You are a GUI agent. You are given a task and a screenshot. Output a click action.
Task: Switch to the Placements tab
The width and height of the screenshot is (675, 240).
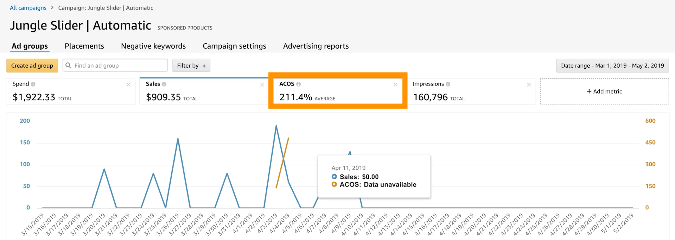pyautogui.click(x=84, y=46)
